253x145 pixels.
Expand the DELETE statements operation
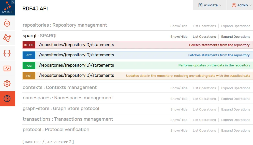click(x=76, y=45)
